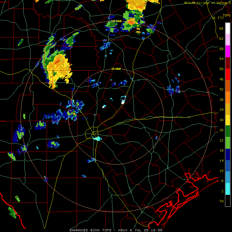Image resolution: width=232 pixels, height=232 pixels.
Task: Click the '22' legend scale label
Action: click(221, 140)
